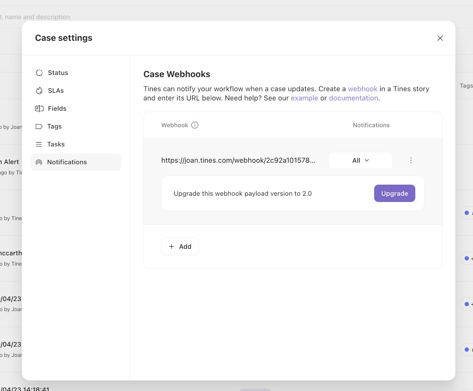Click the Tags label icon

(x=39, y=126)
